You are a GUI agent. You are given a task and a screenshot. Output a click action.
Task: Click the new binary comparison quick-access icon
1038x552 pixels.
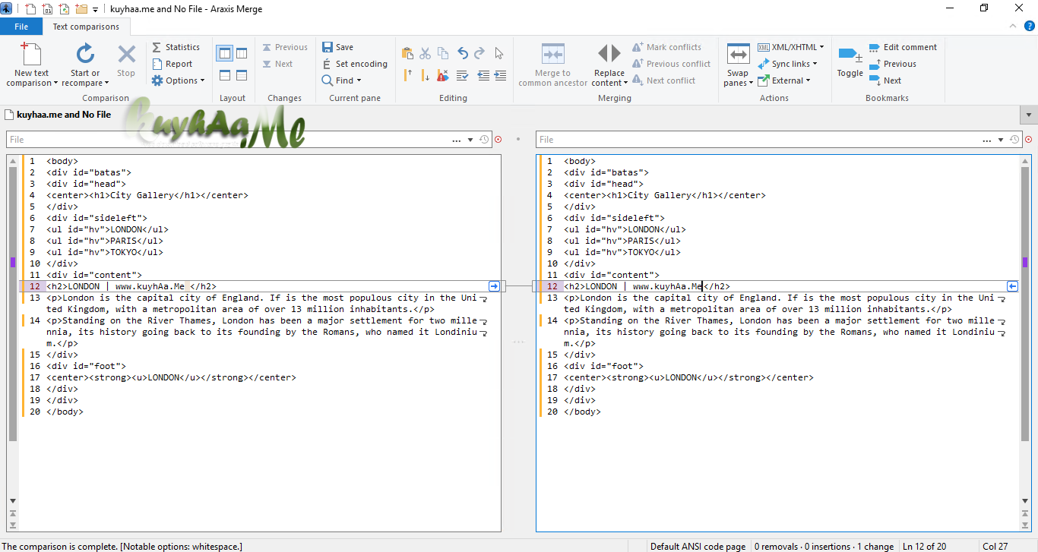[47, 8]
